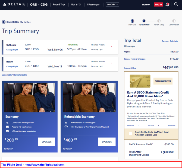Viewport: 182px width, 168px height.
Task: Click the refundable dollar circle icon
Action: (66, 127)
